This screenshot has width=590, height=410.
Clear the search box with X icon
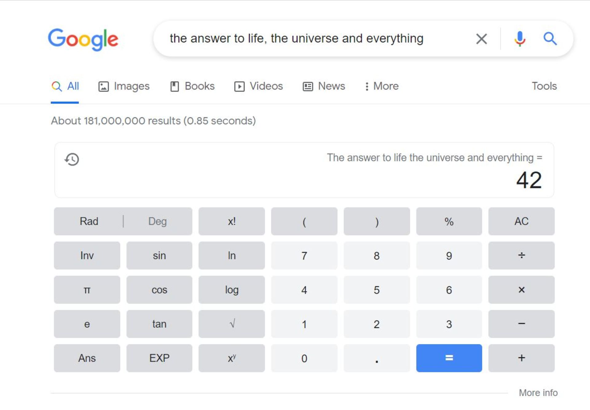click(x=481, y=39)
